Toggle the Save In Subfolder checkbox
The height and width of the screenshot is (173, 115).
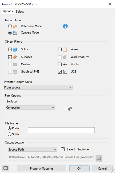pos(63,149)
